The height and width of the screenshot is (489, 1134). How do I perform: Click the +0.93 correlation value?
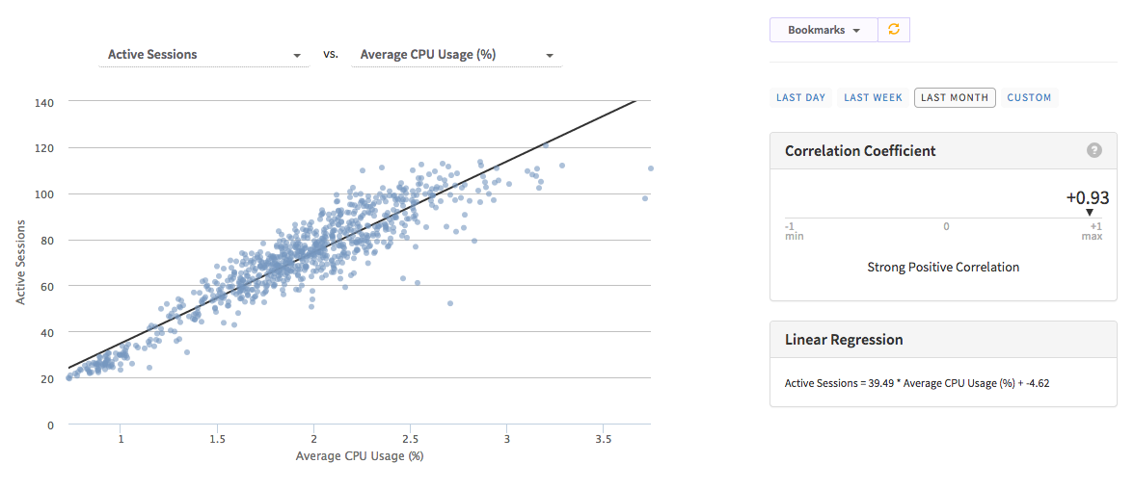click(x=1087, y=197)
